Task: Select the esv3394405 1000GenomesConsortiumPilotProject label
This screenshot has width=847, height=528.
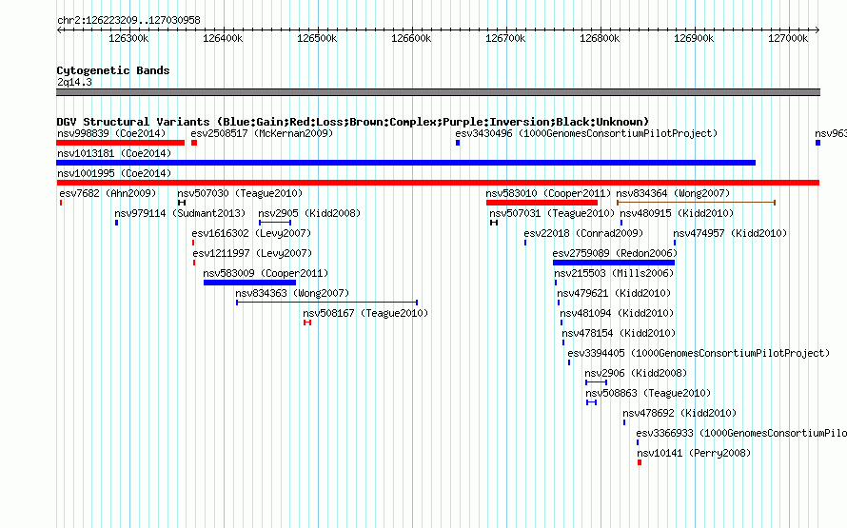Action: 699,353
